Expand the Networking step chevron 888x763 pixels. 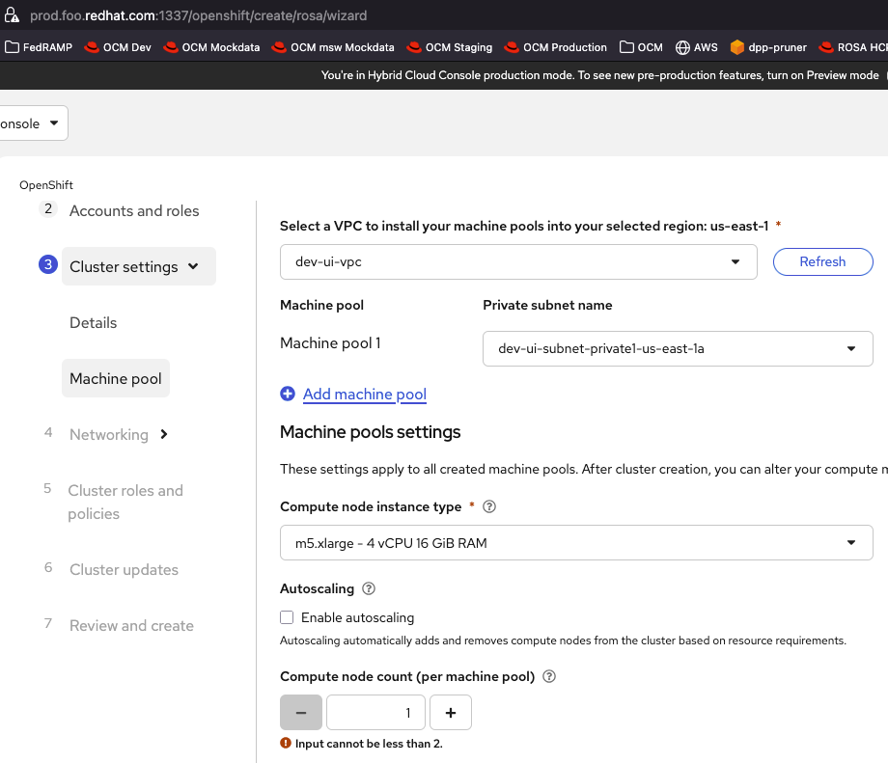click(x=164, y=435)
